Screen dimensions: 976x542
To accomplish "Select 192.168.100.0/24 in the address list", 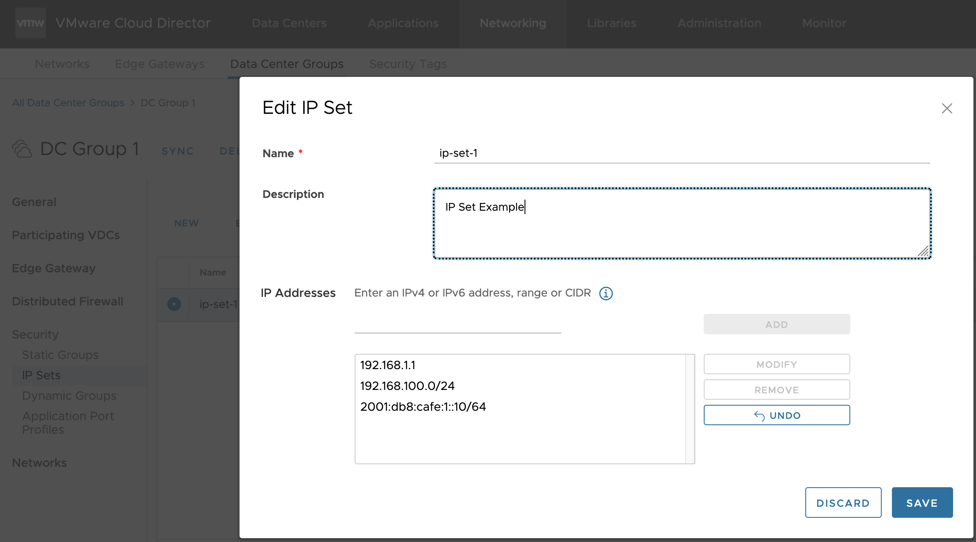I will tap(407, 386).
